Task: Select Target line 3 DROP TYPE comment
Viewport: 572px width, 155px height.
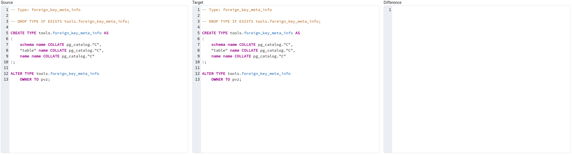Action: point(261,21)
